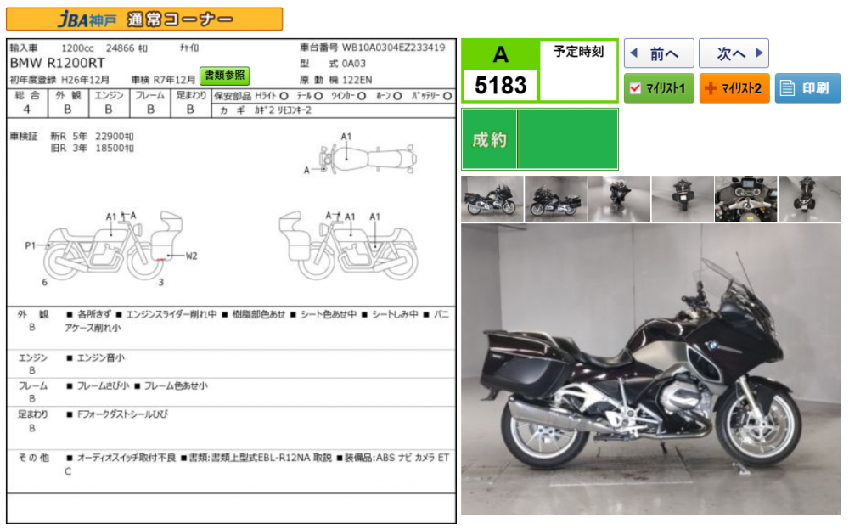Screen dimensions: 849x529
Task: Select the third thumbnail of angled front
Action: pyautogui.click(x=619, y=199)
